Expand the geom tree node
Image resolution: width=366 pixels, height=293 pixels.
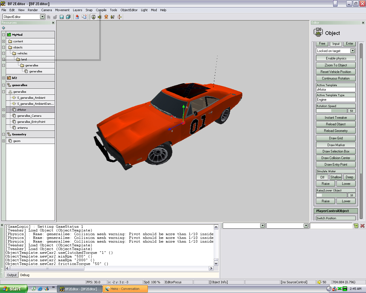3,141
